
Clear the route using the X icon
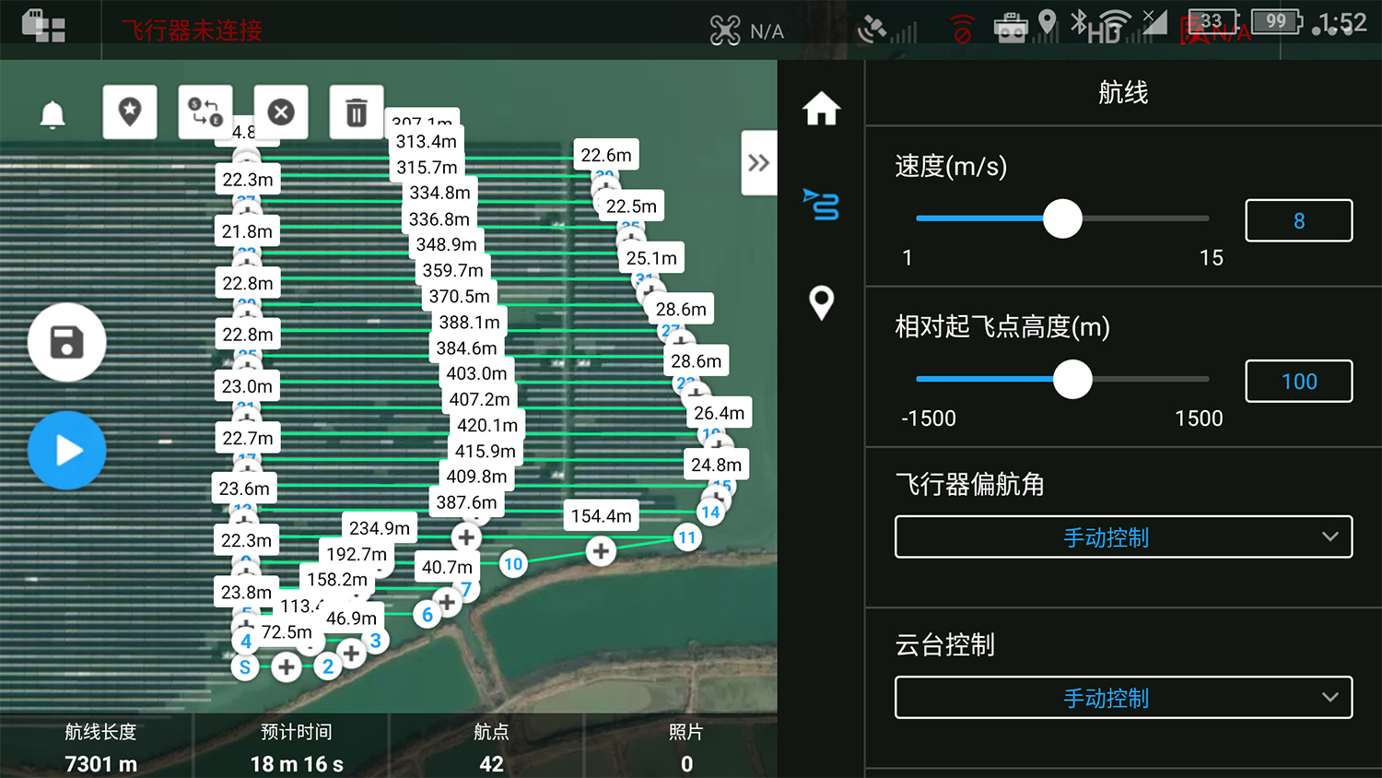coord(280,112)
